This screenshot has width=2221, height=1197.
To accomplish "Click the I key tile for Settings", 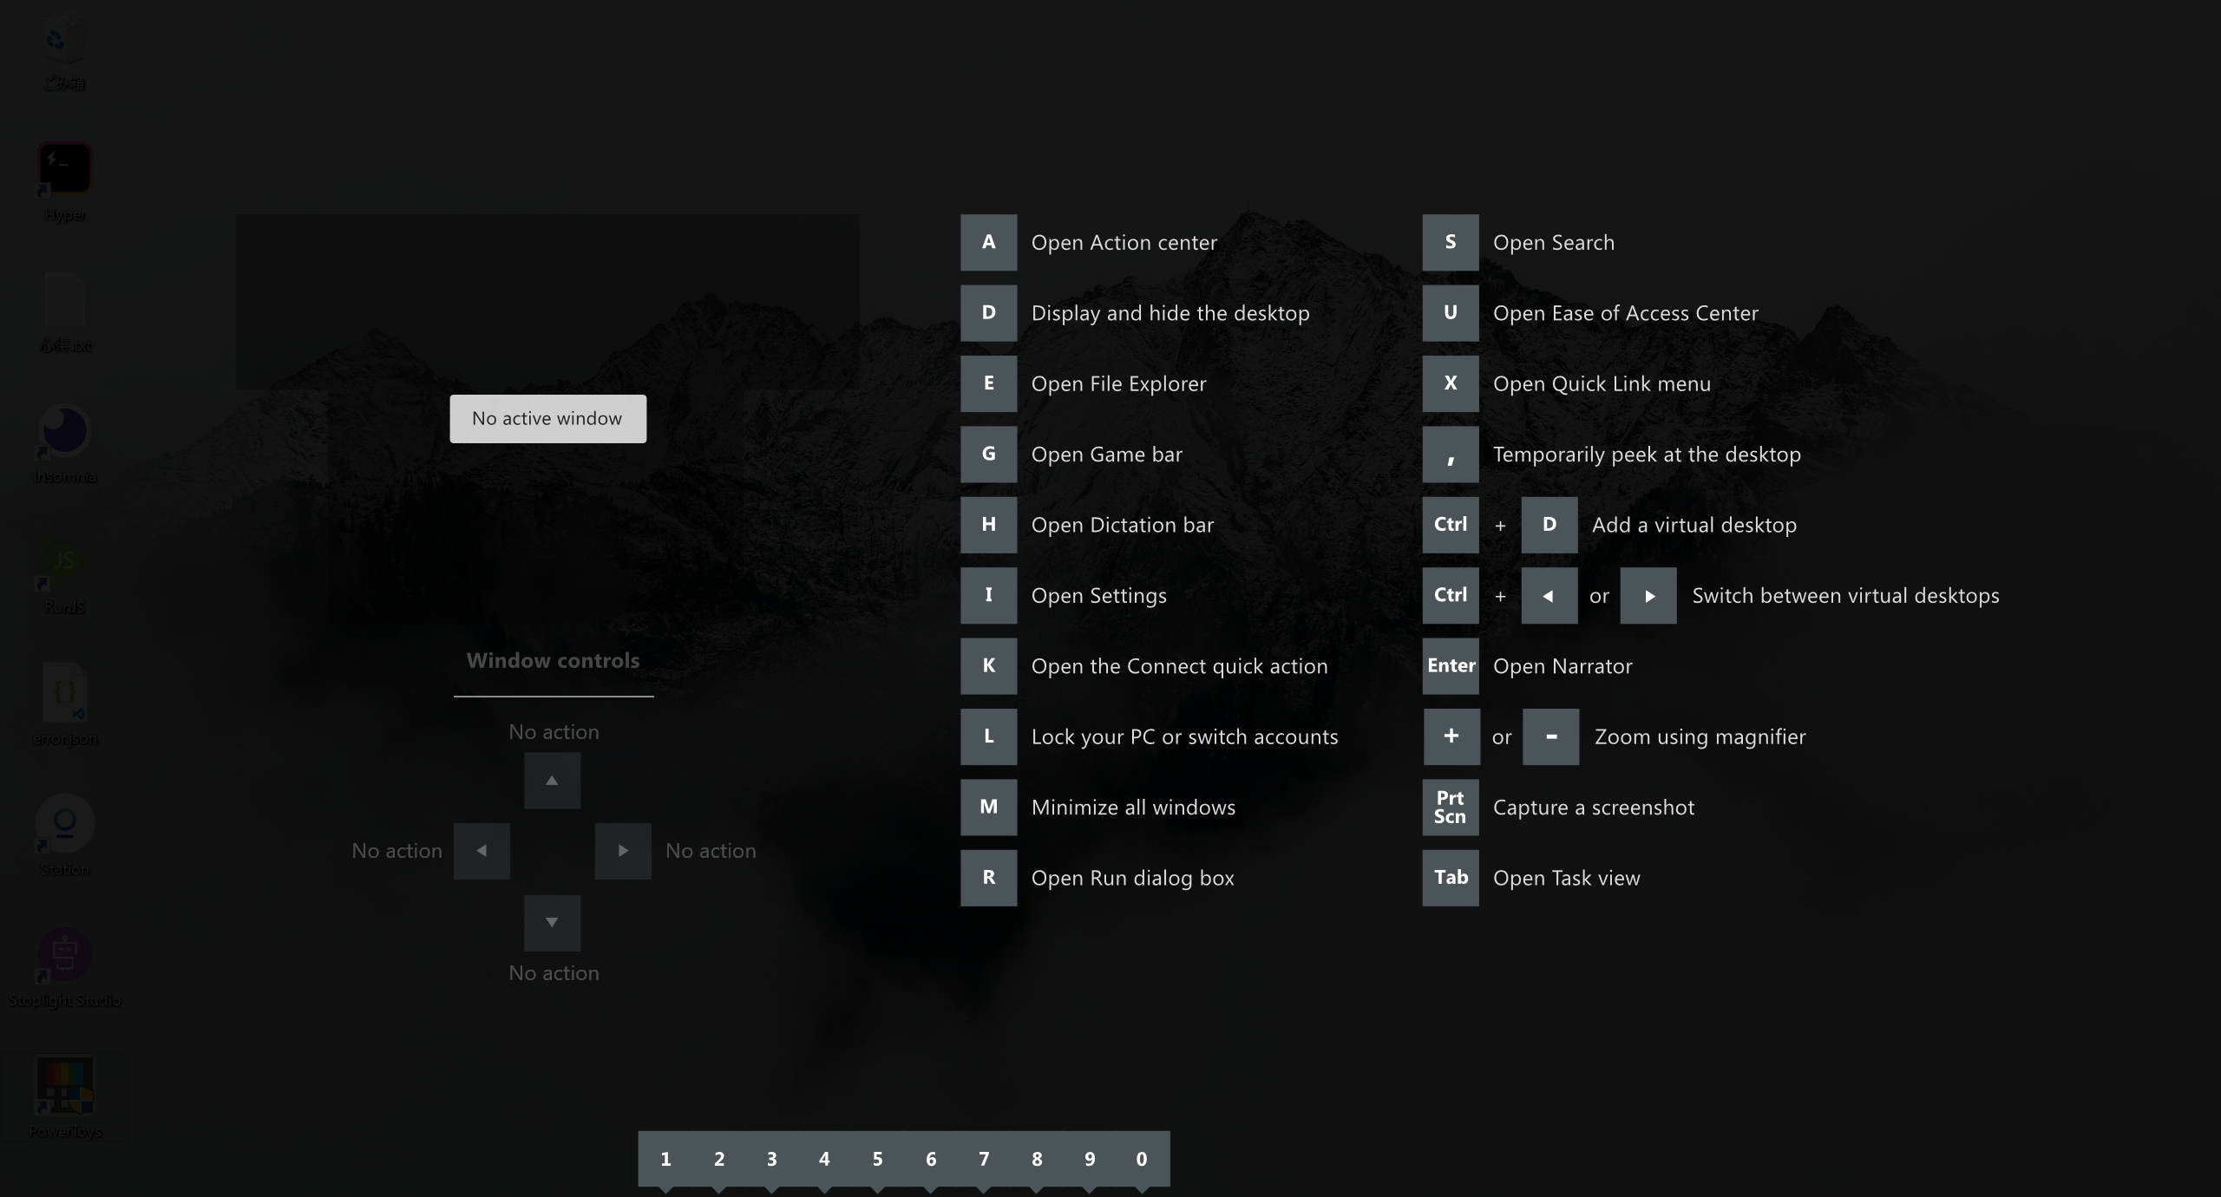I will (988, 595).
